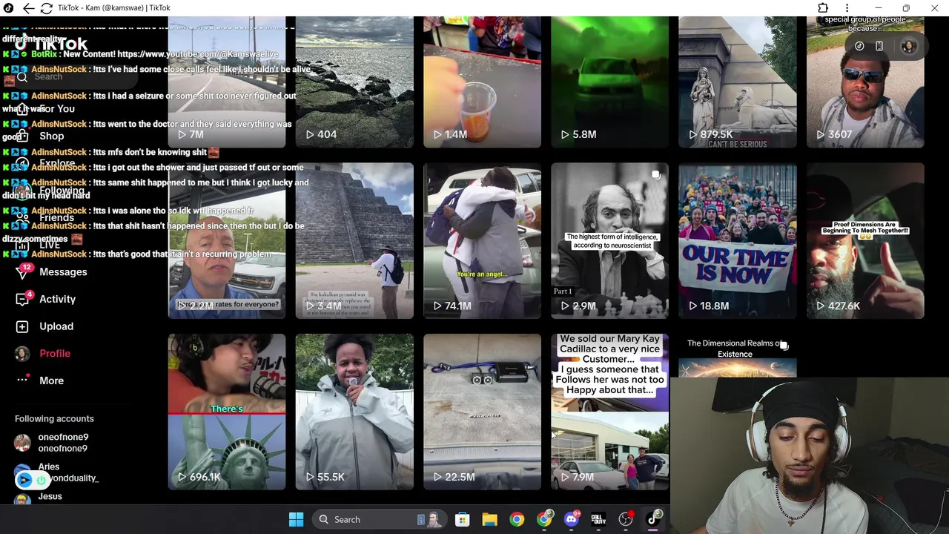Open the statue video with 879.5K views
Image resolution: width=949 pixels, height=534 pixels.
[x=738, y=82]
